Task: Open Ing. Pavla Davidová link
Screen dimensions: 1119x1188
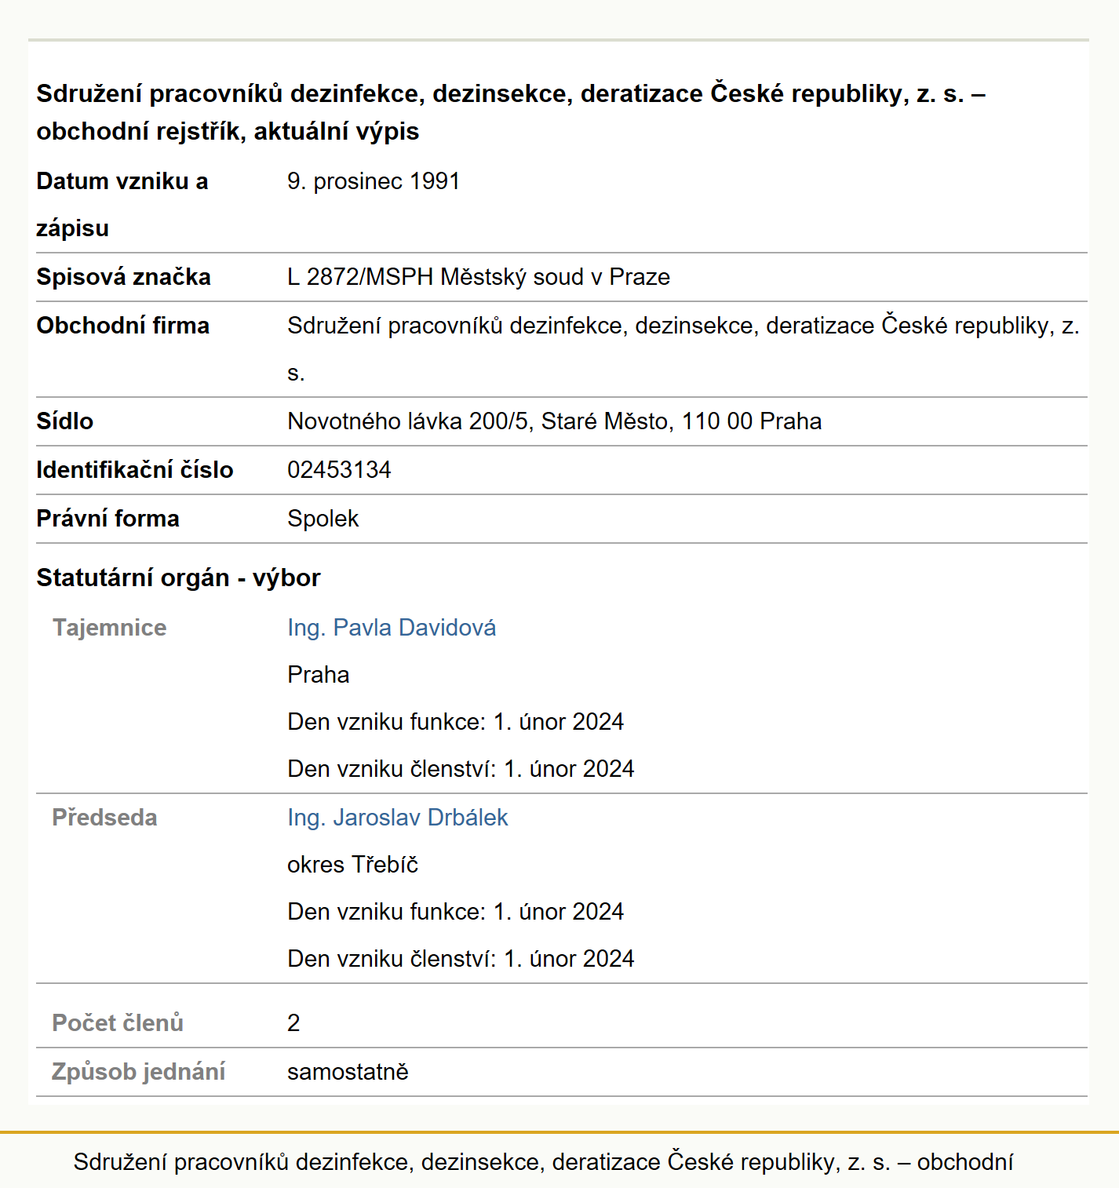Action: [392, 628]
